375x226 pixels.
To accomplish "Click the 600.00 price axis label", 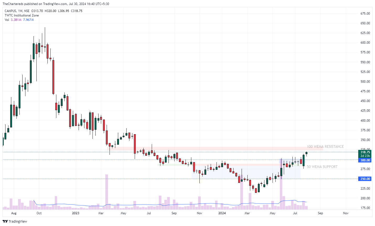I will pyautogui.click(x=365, y=43).
